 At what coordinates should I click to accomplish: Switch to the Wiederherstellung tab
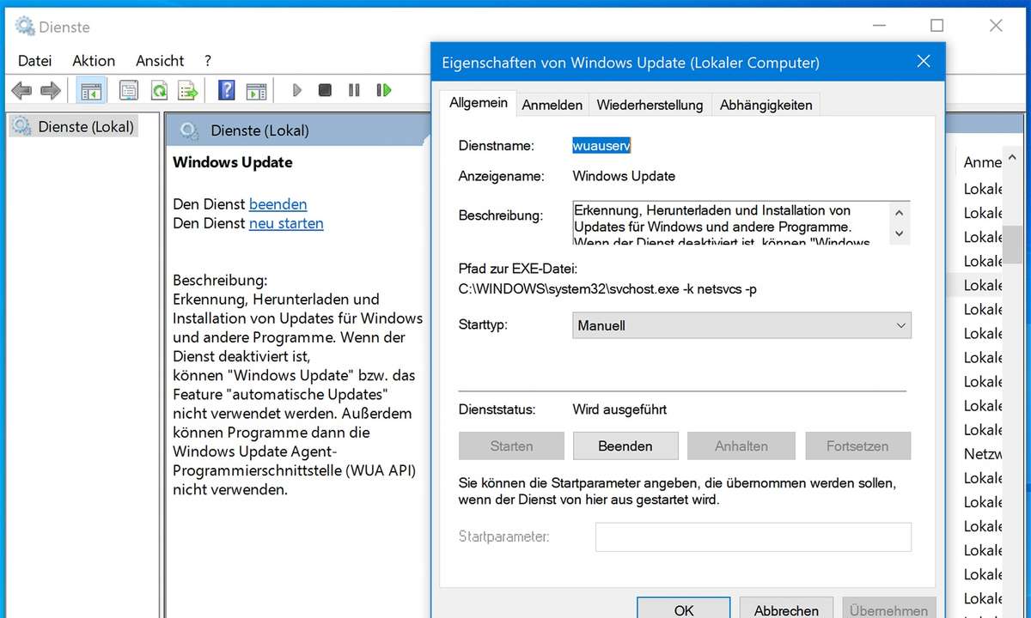click(650, 105)
